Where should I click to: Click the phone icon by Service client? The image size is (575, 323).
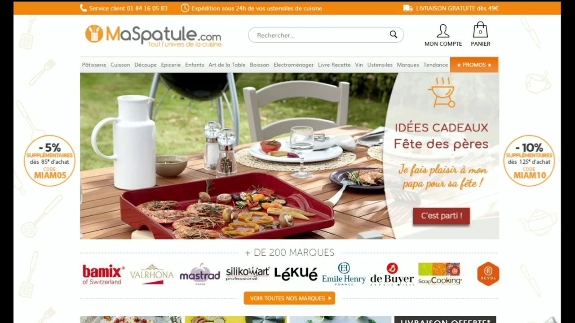(83, 8)
